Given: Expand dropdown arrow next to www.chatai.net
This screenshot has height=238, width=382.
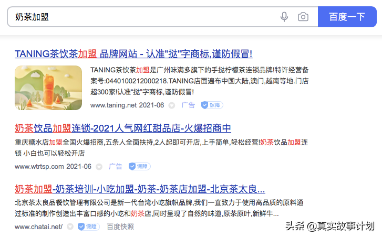Looking at the screenshot, I should click(70, 227).
